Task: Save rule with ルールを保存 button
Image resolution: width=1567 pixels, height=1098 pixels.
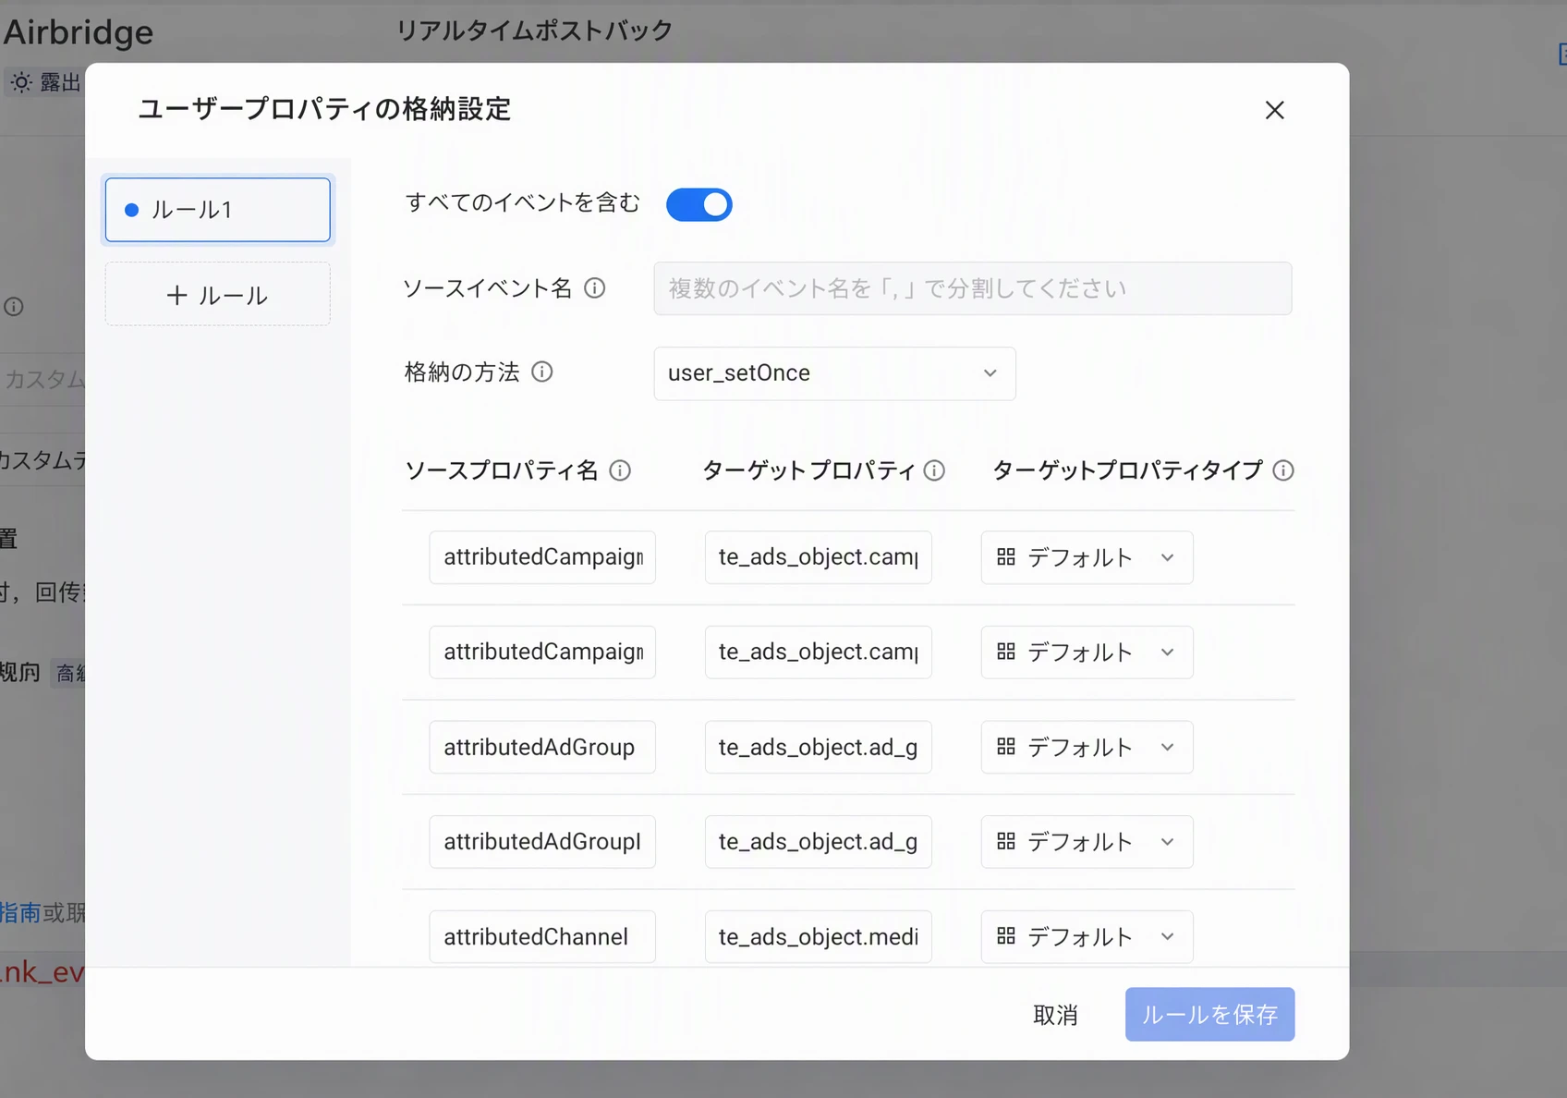Action: pos(1209,1015)
